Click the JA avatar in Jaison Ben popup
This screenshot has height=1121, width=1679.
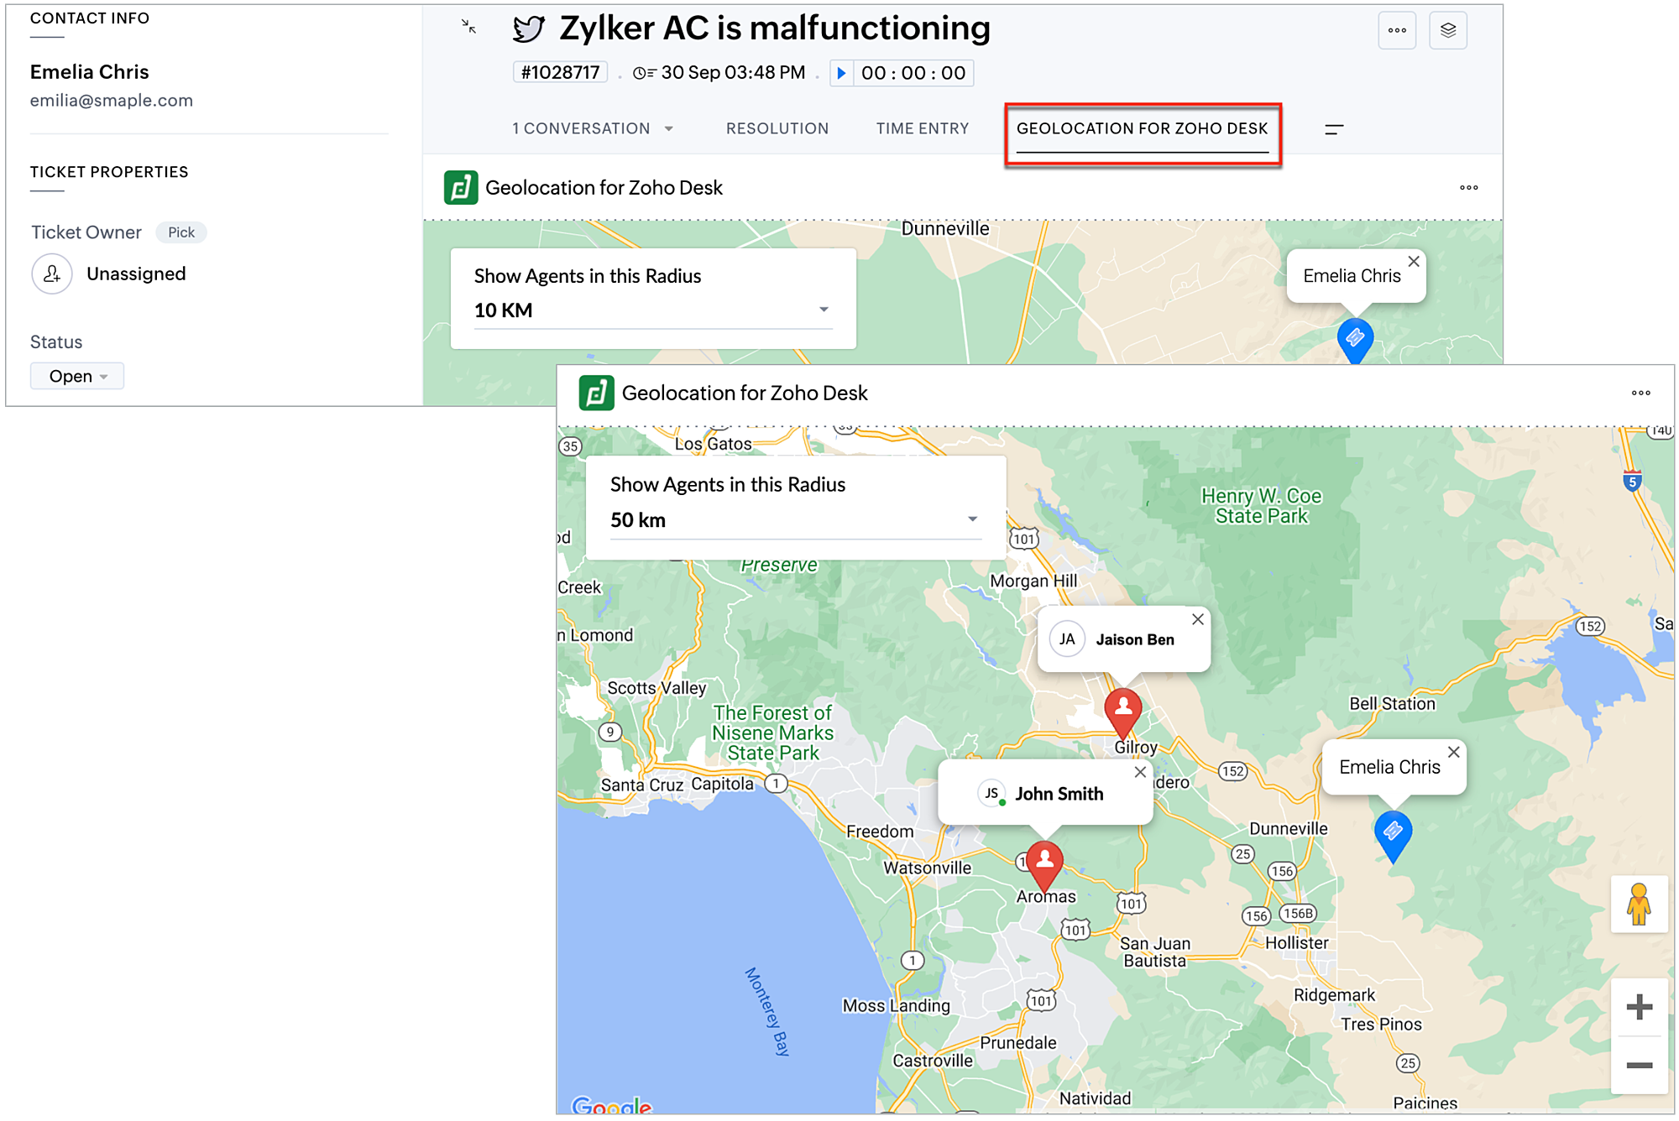(1067, 639)
